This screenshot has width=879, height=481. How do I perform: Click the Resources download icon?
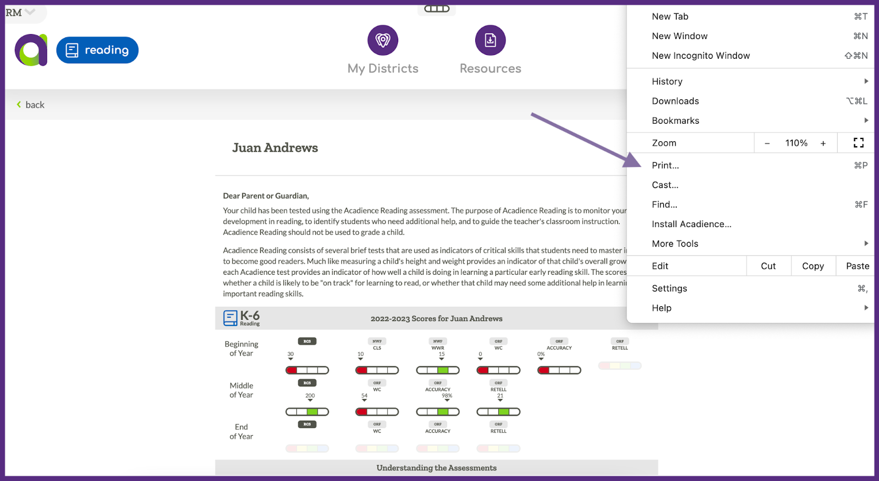coord(491,40)
